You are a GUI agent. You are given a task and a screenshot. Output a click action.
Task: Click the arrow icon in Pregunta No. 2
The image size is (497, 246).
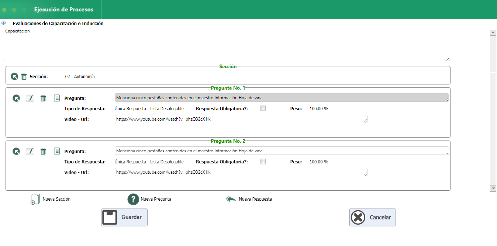point(16,151)
